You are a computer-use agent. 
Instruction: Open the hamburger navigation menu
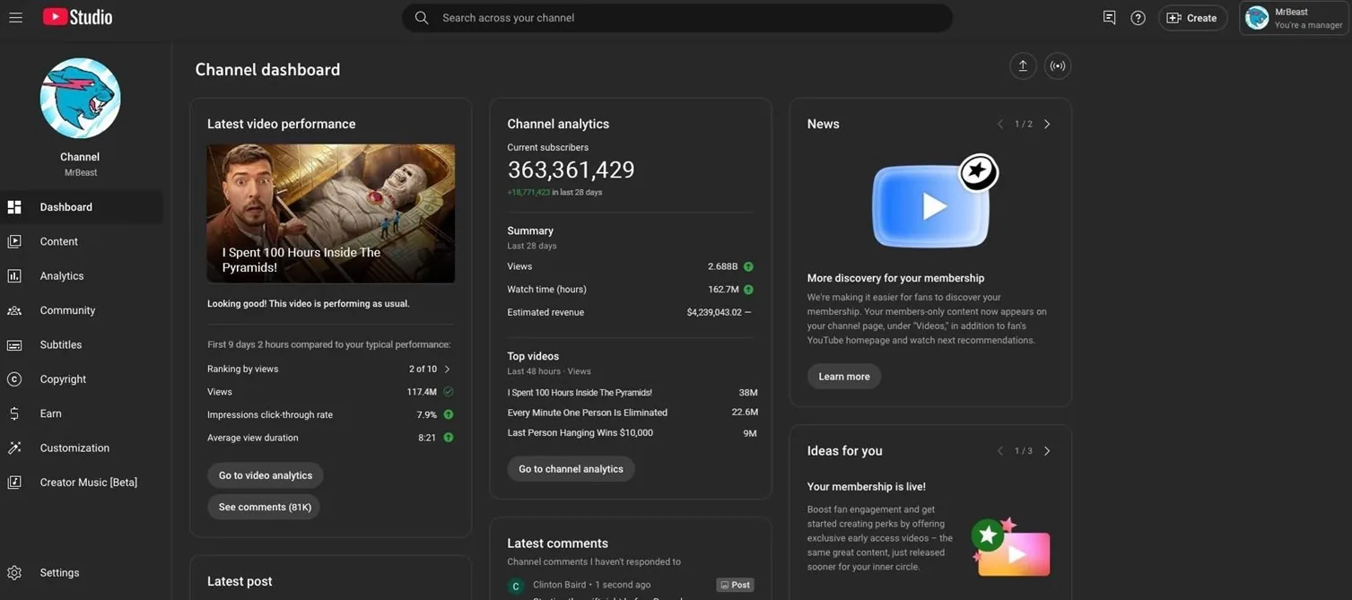pos(15,17)
